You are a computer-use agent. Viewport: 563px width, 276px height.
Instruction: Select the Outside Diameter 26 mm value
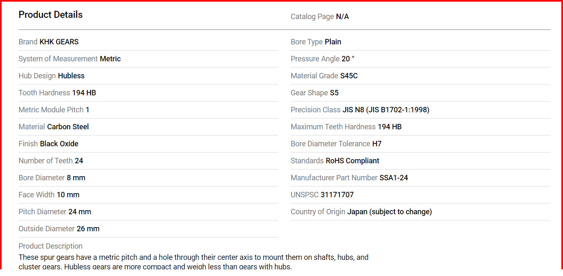click(88, 229)
